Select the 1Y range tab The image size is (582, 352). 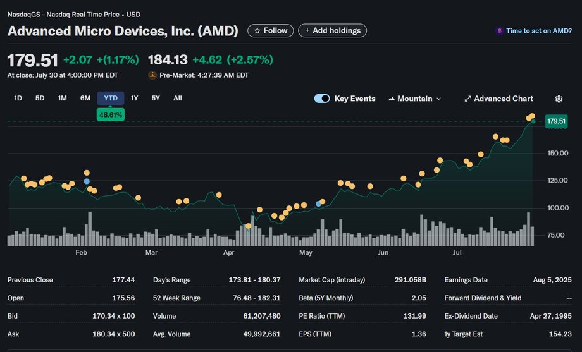coord(134,99)
